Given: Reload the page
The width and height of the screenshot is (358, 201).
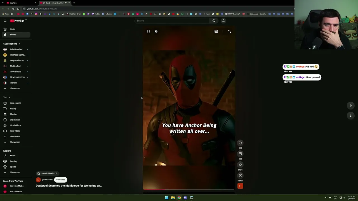Looking at the screenshot, I should [x=13, y=9].
